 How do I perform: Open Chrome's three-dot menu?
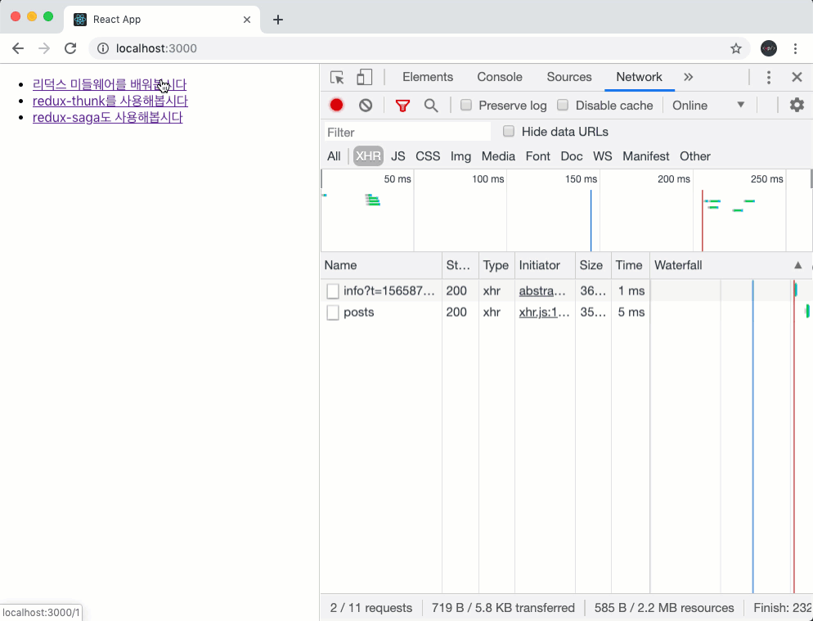(x=795, y=49)
